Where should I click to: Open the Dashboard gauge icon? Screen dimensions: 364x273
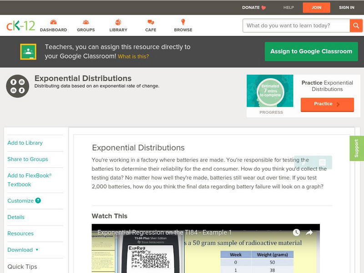[x=53, y=22]
